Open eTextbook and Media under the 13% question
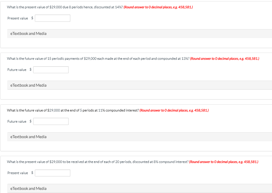The width and height of the screenshot is (272, 193). 139,85
